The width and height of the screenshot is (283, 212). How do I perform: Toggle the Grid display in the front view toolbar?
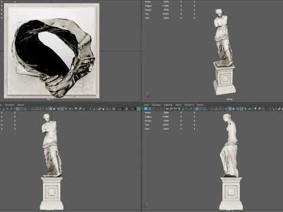pyautogui.click(x=17, y=109)
